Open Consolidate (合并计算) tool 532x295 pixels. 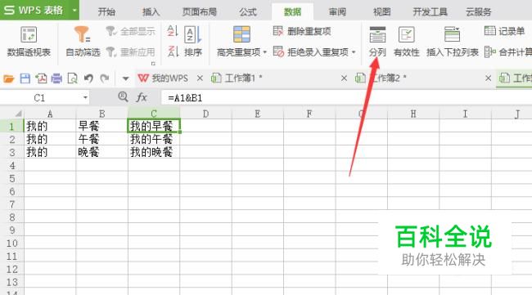point(508,52)
